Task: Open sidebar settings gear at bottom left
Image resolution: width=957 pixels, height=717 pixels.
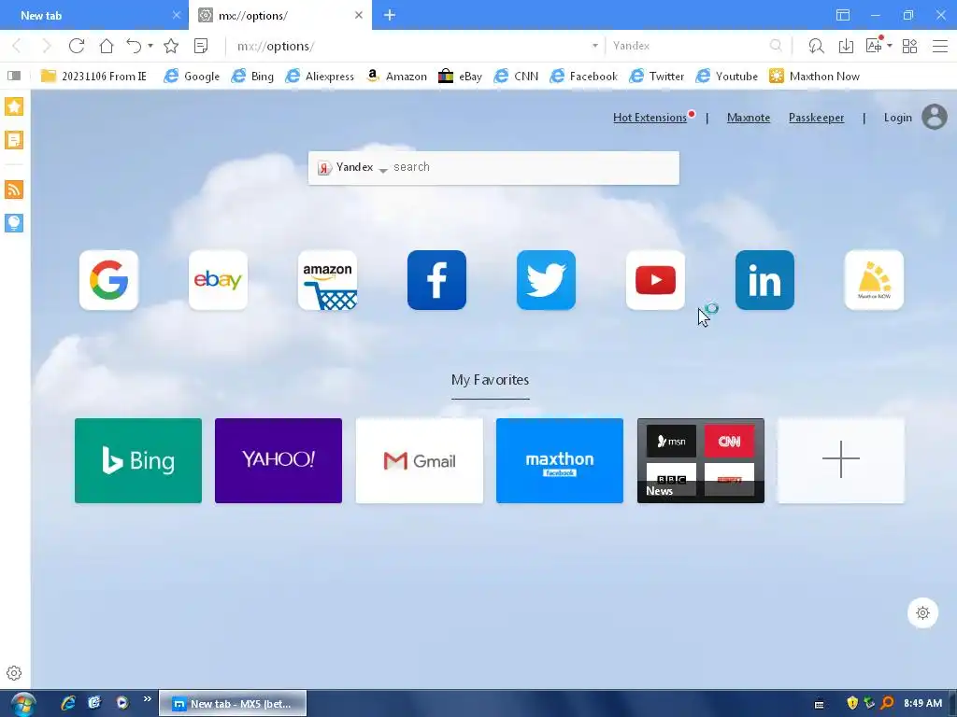Action: (14, 673)
